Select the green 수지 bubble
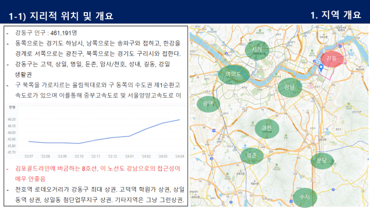Screen dimensions: 370x208 pos(305,197)
